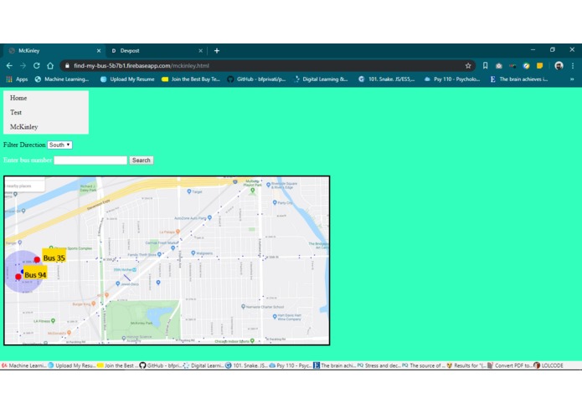Click LOLCODE in bottom bar
Image resolution: width=582 pixels, height=413 pixels.
click(549, 365)
